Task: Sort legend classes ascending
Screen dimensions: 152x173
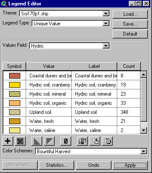Action: pos(37,141)
